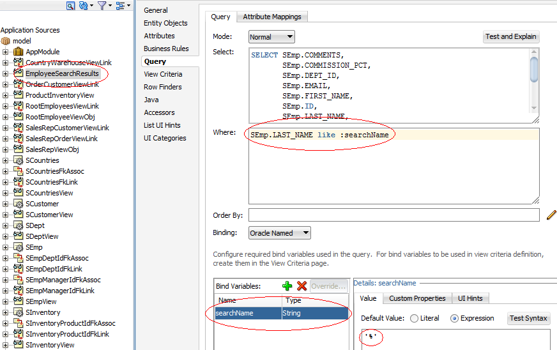Expand the SCountries tree node
This screenshot has width=557, height=350.
(5, 160)
